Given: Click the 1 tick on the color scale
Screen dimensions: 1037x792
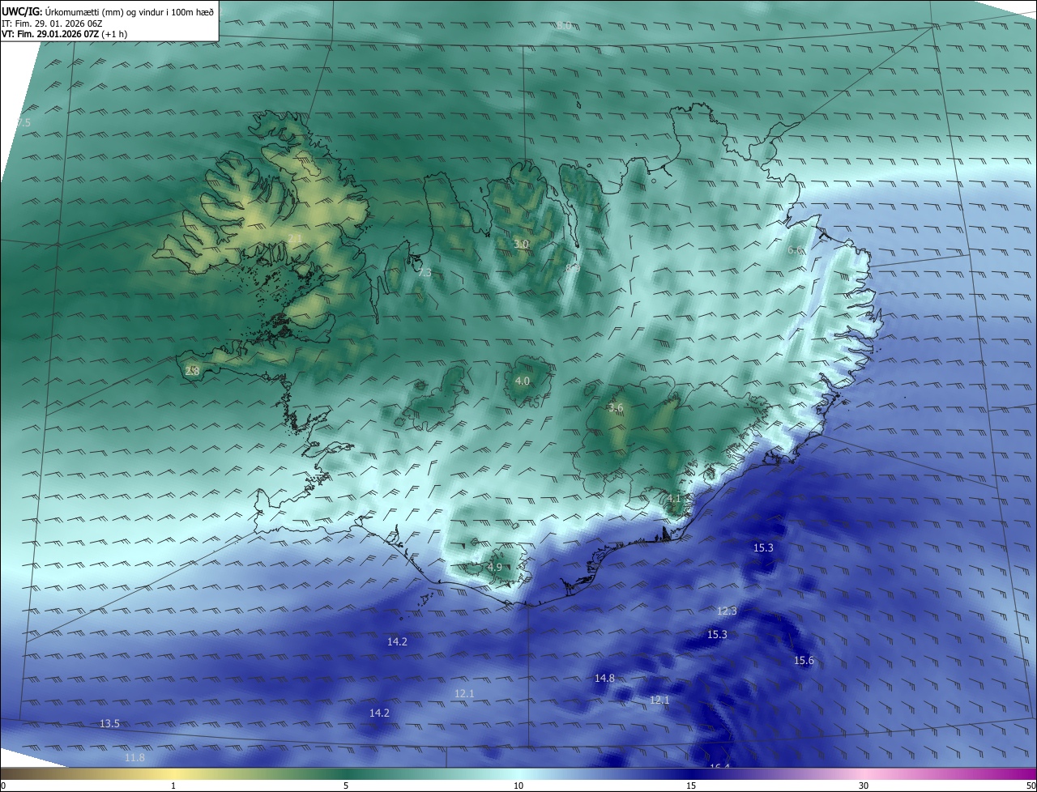Looking at the screenshot, I should [x=174, y=786].
